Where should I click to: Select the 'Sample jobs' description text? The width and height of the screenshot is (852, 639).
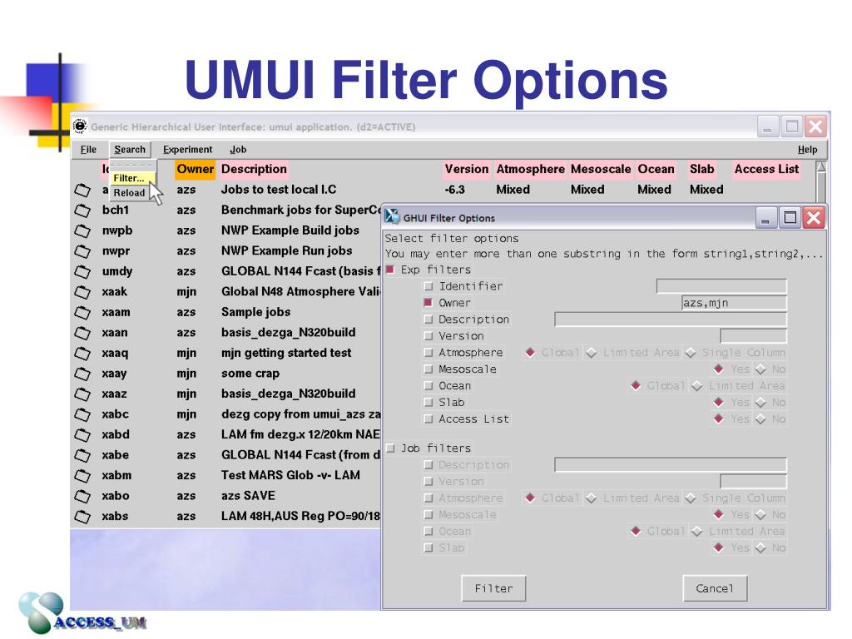pos(256,313)
